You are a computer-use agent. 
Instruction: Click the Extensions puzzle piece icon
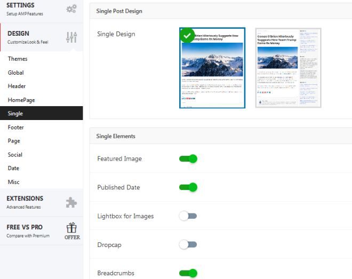pyautogui.click(x=71, y=202)
